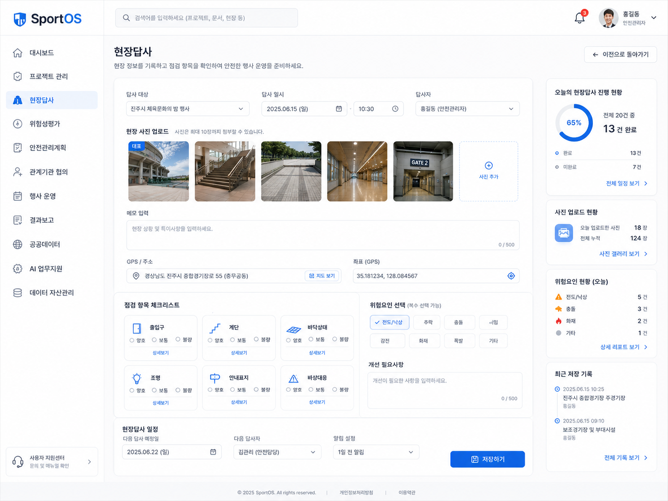Toggle the 감전 hazard chip
The image size is (668, 501).
pos(388,341)
